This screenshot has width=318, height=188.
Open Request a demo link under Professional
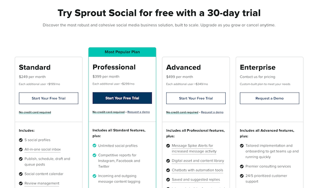(x=139, y=112)
